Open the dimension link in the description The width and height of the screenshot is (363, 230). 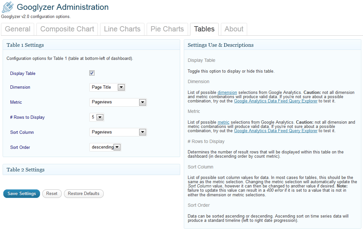227,93
